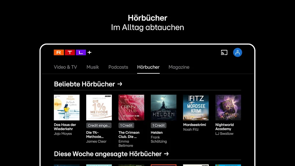
Task: Open Die 1%-Methode audiobook cover
Action: (99, 107)
